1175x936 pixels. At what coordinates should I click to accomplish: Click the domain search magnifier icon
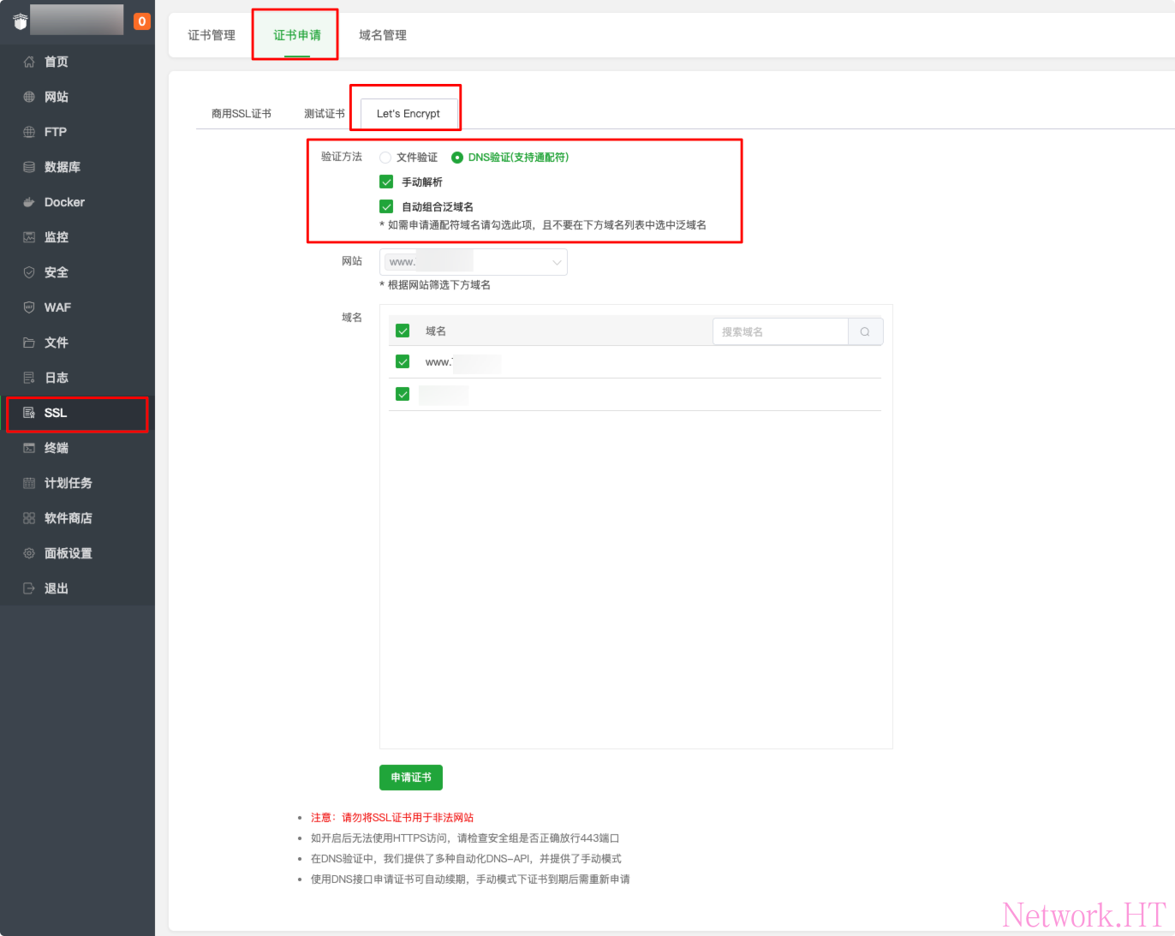(865, 332)
